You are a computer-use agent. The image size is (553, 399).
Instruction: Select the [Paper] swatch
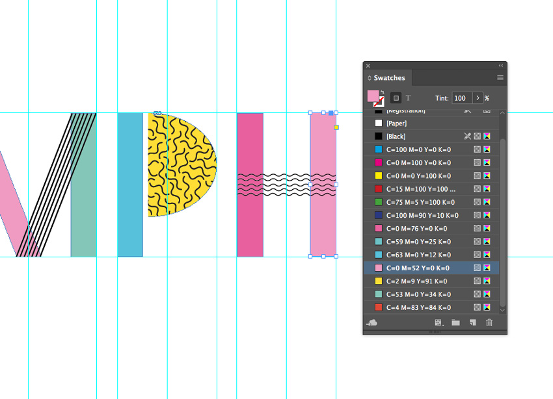coord(396,123)
